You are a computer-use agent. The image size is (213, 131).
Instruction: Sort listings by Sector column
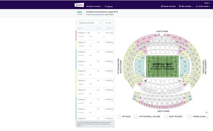(80, 28)
